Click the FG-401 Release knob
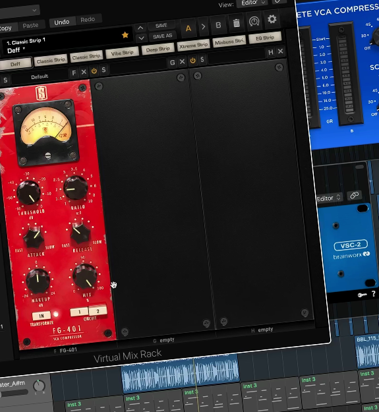This screenshot has width=379, height=412. click(x=80, y=233)
